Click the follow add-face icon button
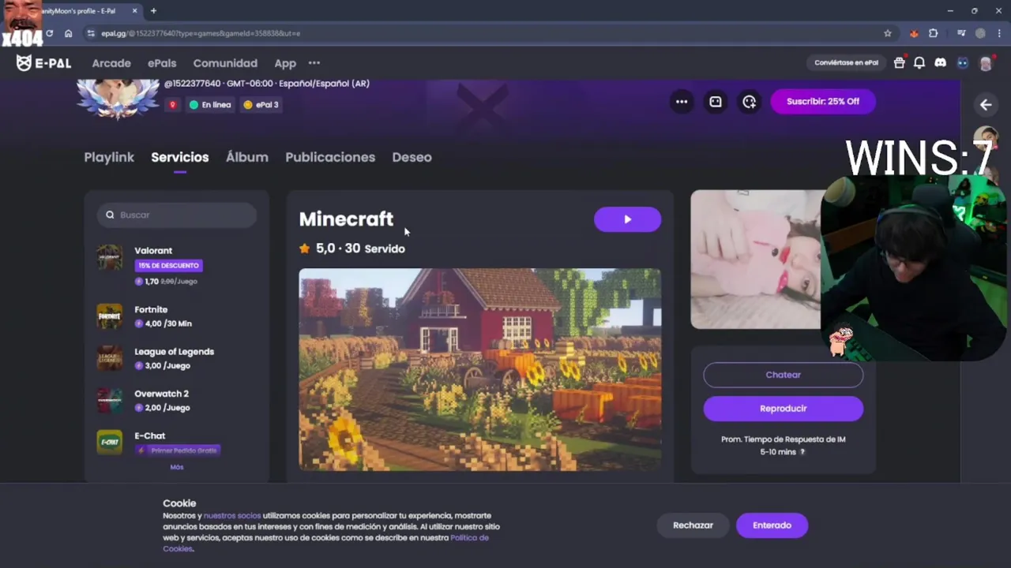Screen dimensions: 1011x568 tap(750, 102)
